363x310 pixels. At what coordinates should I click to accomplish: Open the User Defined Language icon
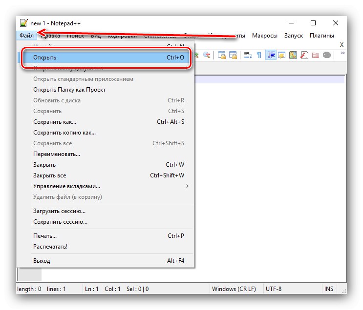(281, 55)
